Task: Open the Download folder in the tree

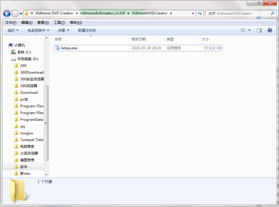Action: [x=29, y=93]
